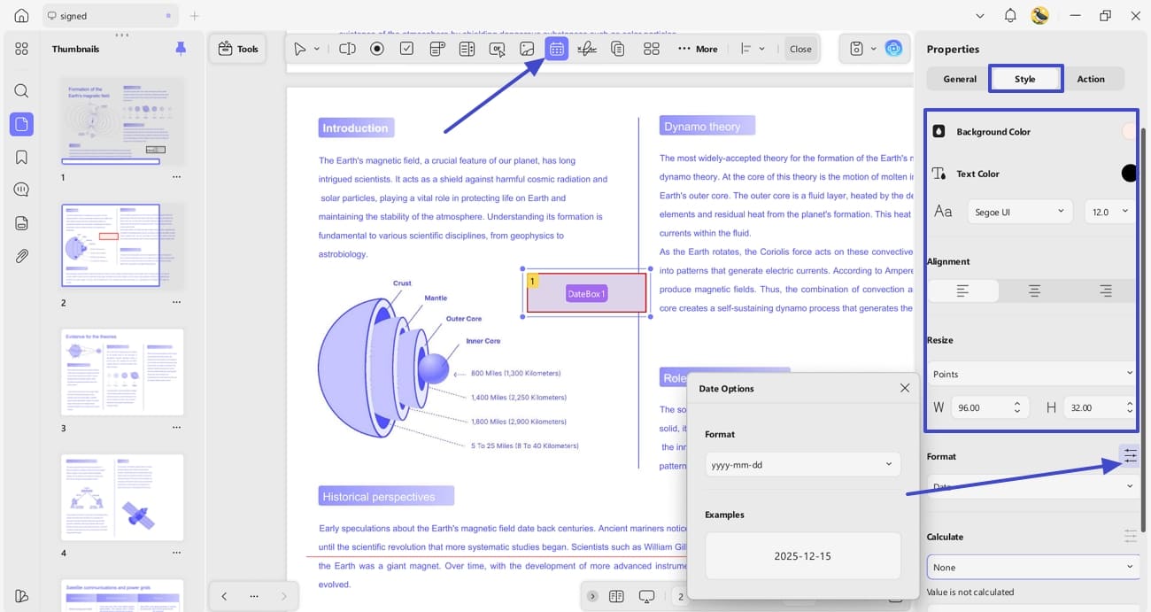This screenshot has width=1151, height=612.
Task: Select the text field tool
Action: click(x=347, y=49)
